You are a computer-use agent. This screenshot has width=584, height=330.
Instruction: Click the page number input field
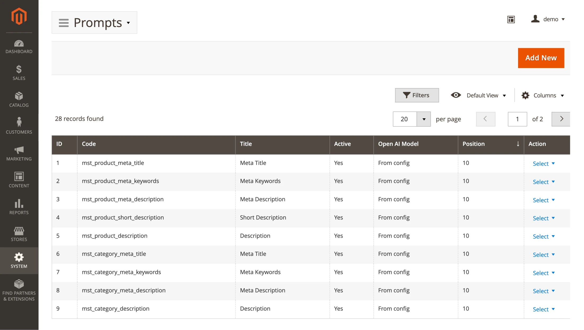[x=517, y=119]
